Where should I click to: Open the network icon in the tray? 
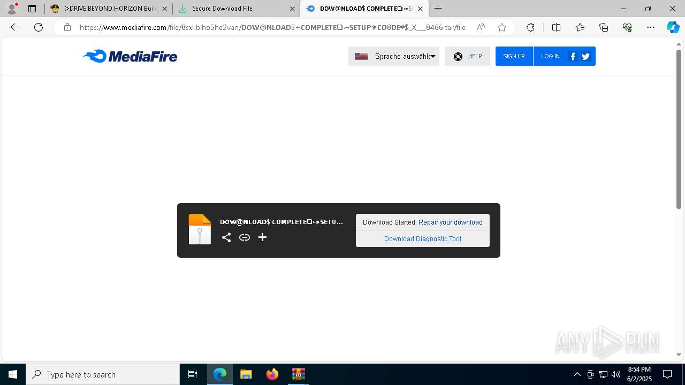point(603,374)
